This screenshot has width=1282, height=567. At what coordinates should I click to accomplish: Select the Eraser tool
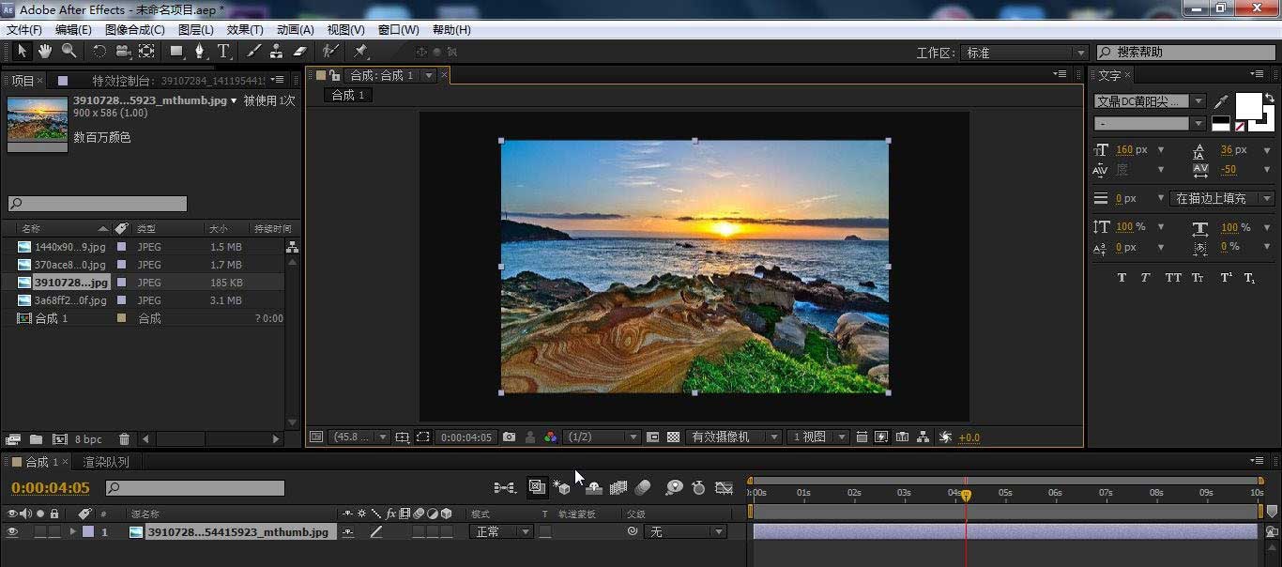(x=300, y=52)
